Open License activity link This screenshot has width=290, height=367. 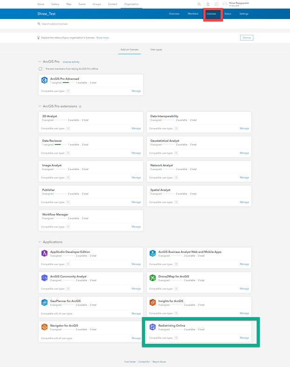(71, 62)
